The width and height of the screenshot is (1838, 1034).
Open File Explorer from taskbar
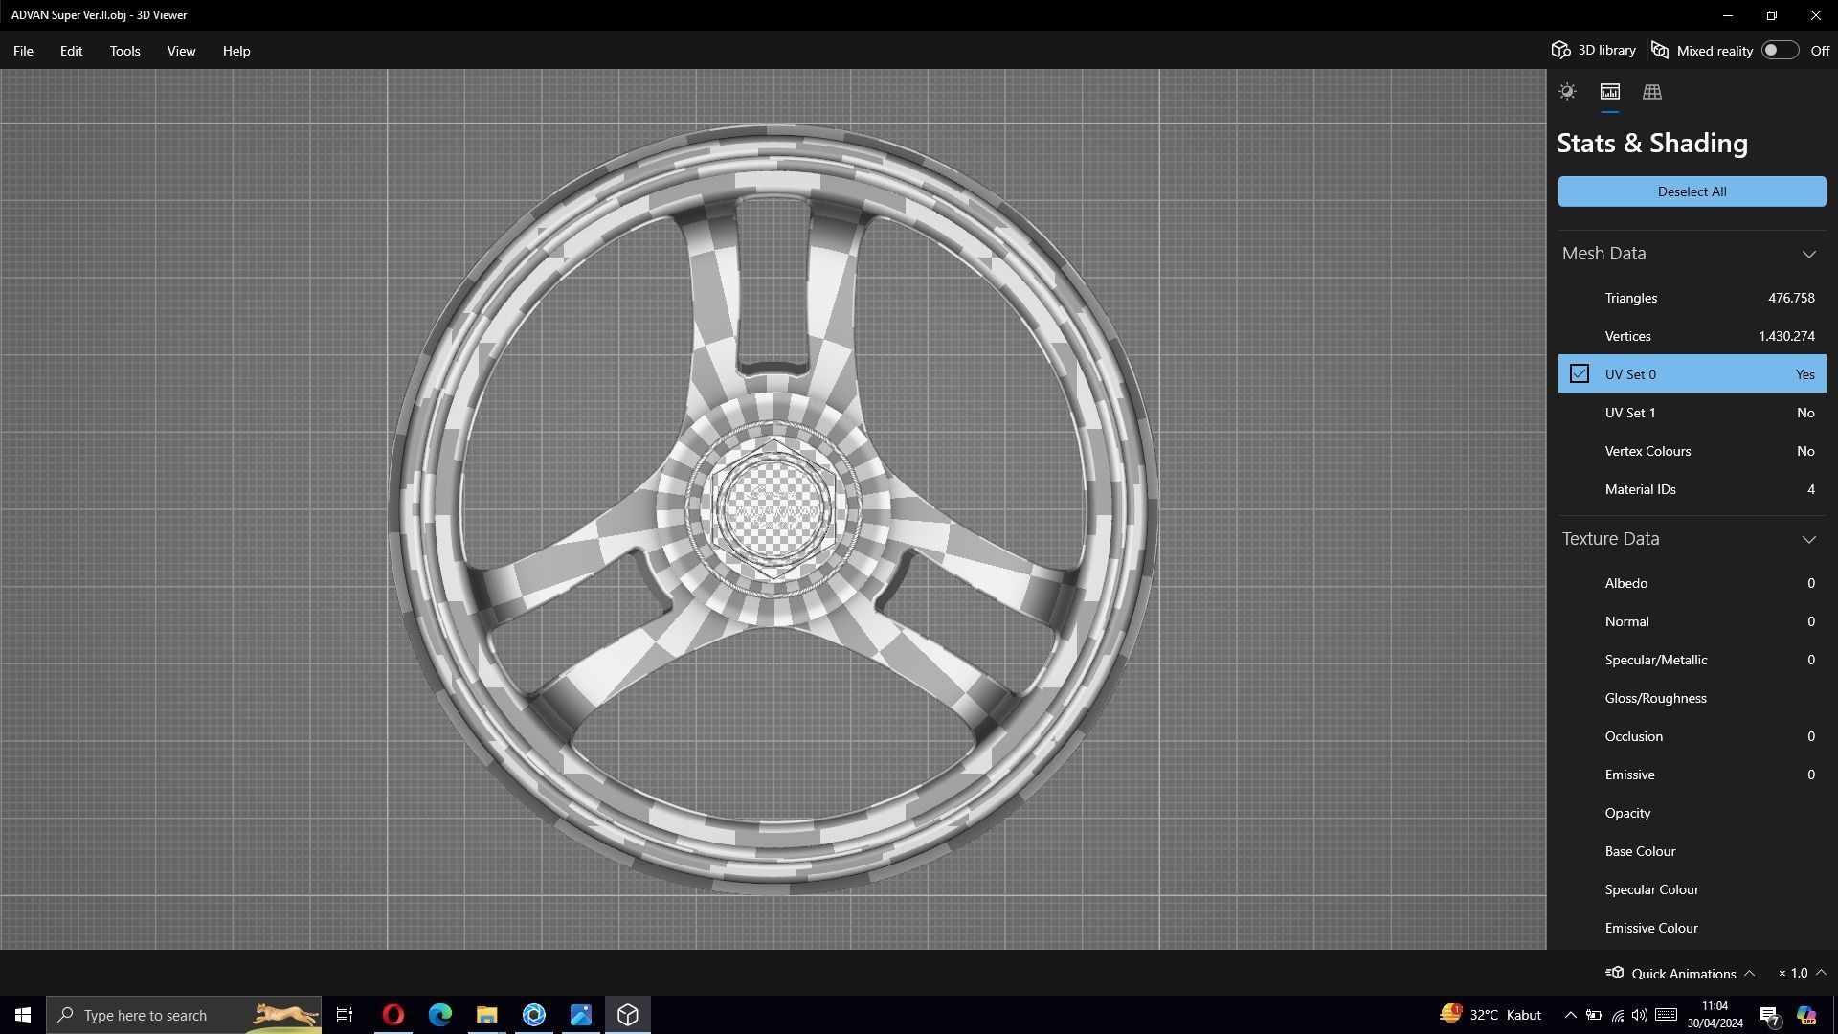486,1015
